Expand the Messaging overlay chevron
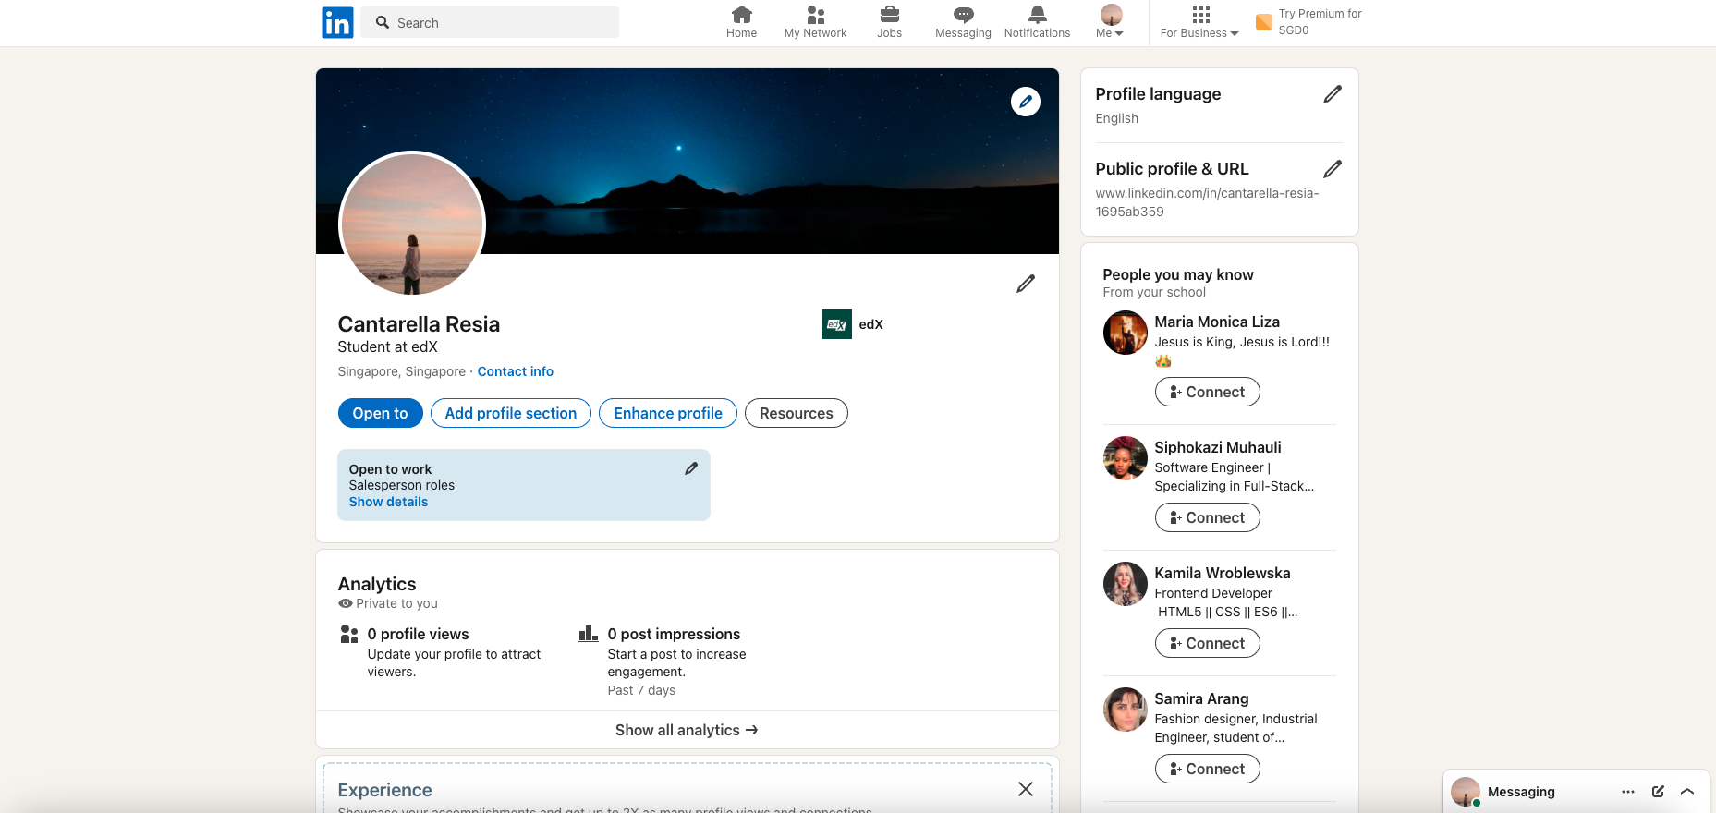 [x=1687, y=792]
